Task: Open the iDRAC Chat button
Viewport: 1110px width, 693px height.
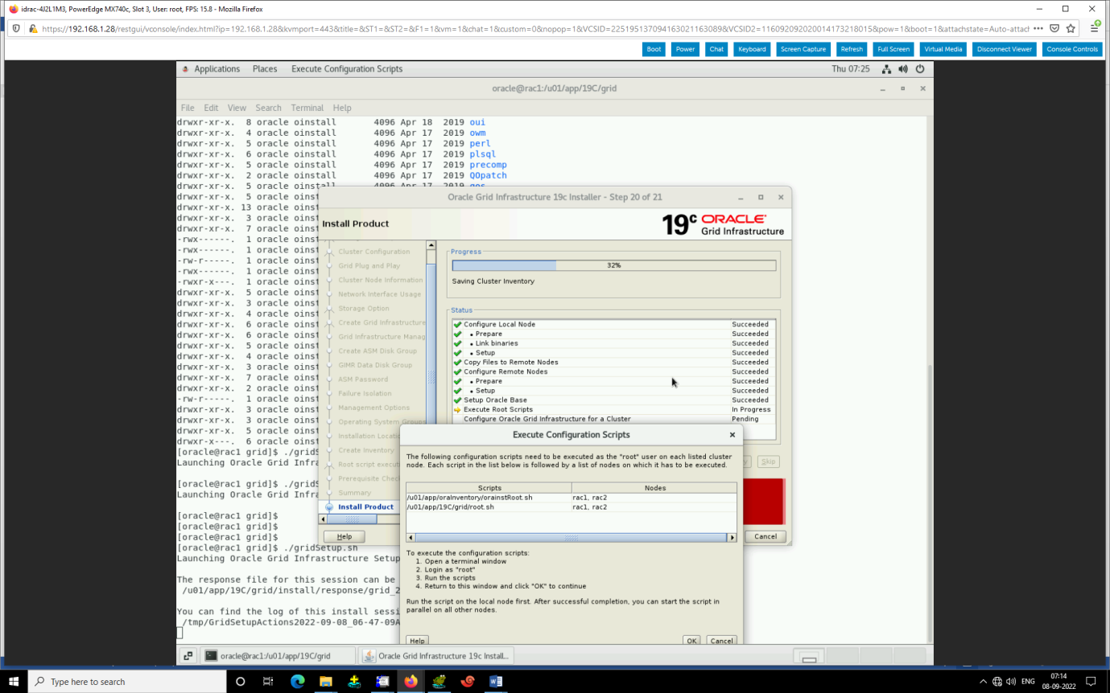Action: click(x=716, y=49)
